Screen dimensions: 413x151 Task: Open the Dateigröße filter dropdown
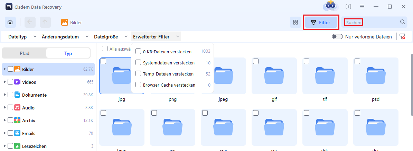pos(110,37)
